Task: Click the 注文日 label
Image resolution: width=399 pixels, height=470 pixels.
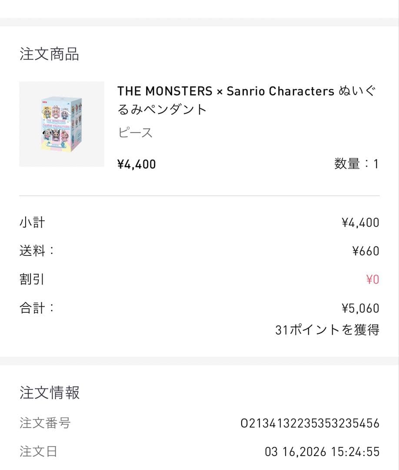Action: [38, 451]
